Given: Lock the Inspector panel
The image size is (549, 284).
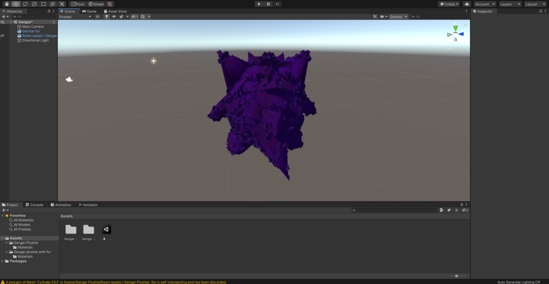Looking at the screenshot, I should [541, 11].
